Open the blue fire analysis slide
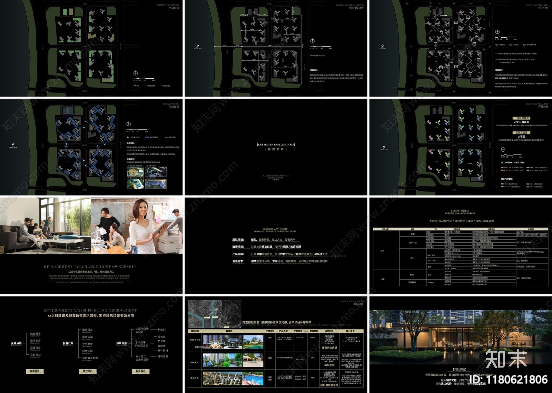This screenshot has width=552, height=393. point(91,147)
